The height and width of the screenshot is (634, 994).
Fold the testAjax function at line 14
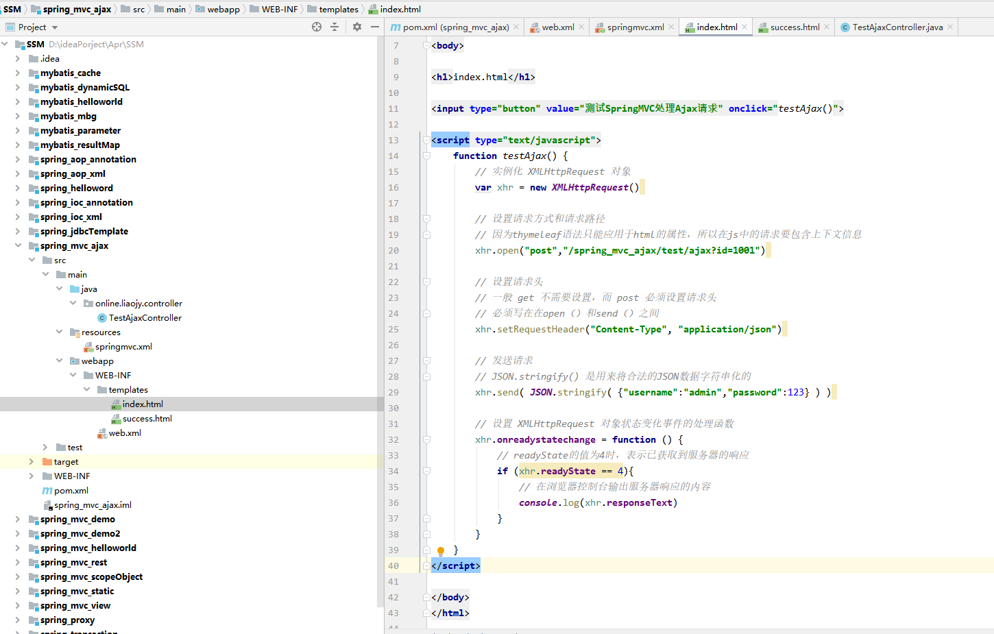426,156
